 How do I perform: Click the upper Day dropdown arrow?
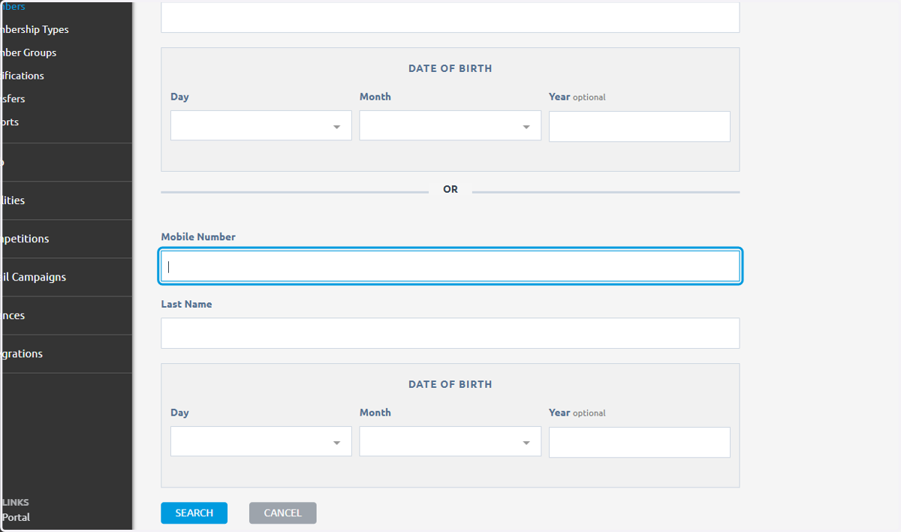[x=337, y=127]
